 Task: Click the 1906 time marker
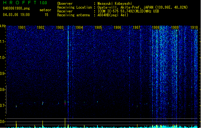[x=117, y=27]
